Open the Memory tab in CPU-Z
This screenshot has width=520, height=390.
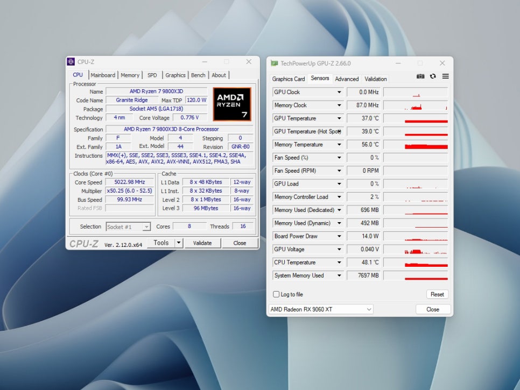click(130, 75)
